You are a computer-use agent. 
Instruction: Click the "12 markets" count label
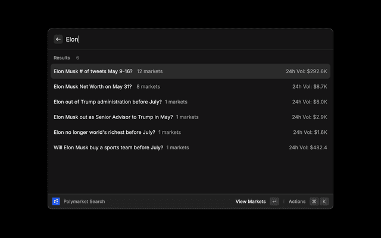tap(149, 71)
